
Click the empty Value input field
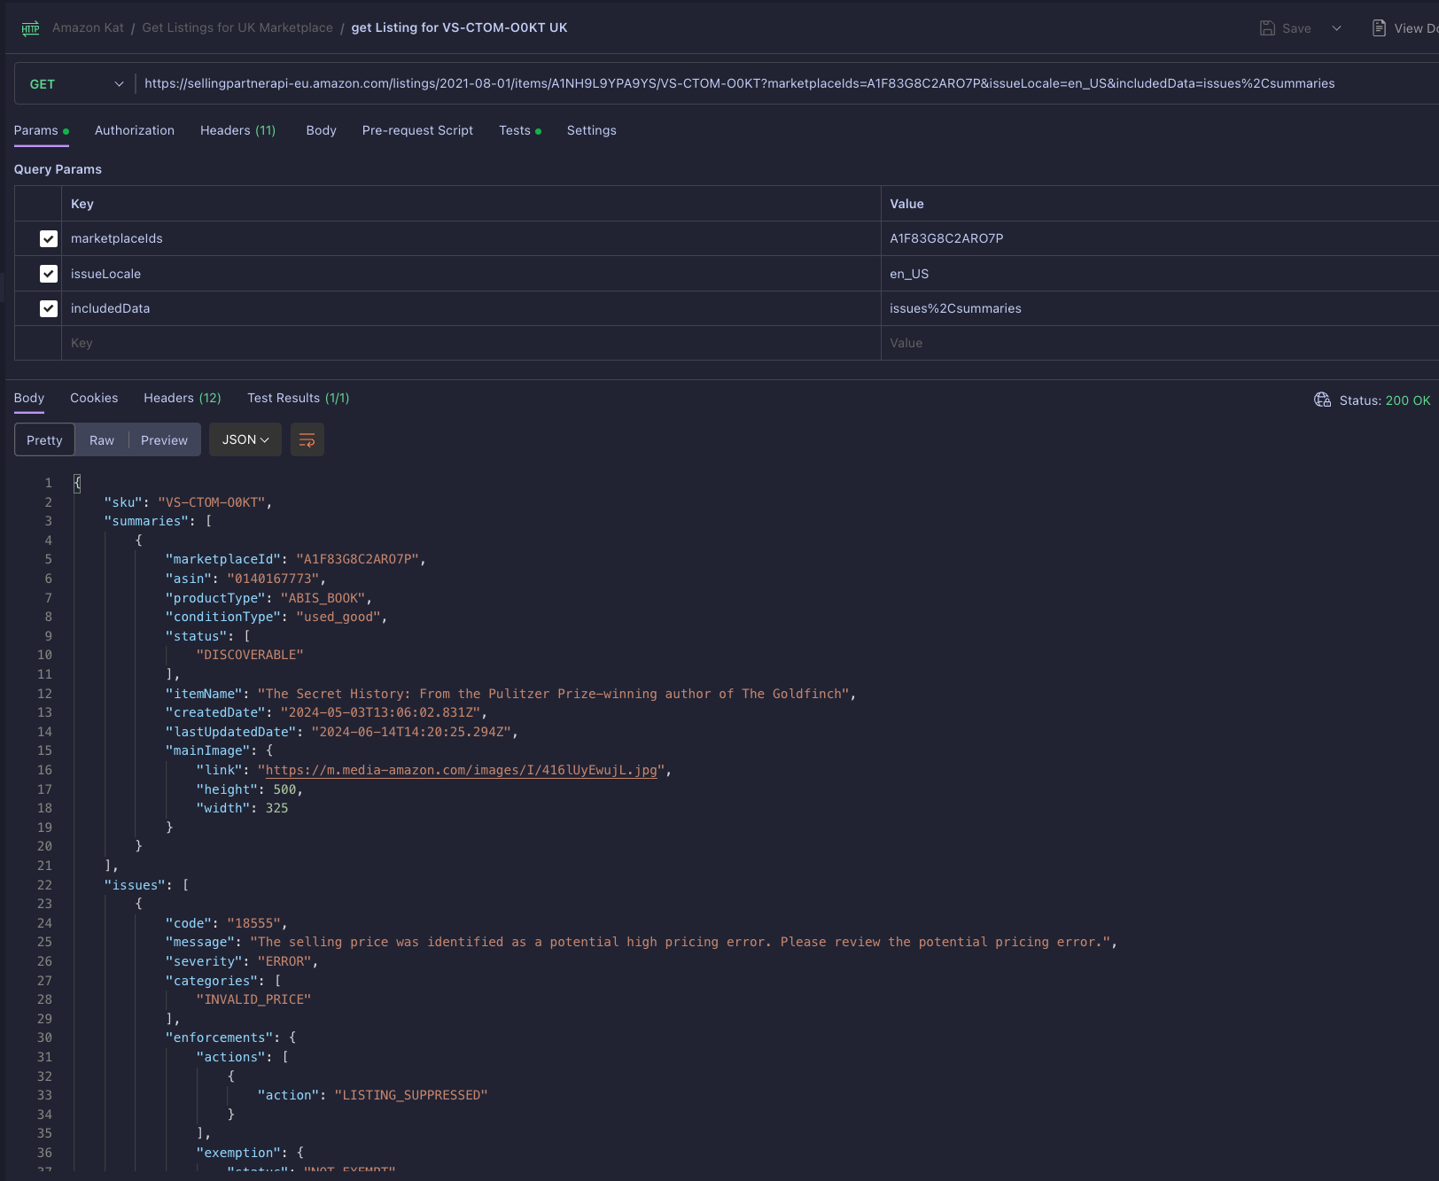click(1160, 343)
